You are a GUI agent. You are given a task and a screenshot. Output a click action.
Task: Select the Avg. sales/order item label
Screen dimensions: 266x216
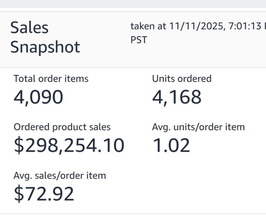pos(60,175)
